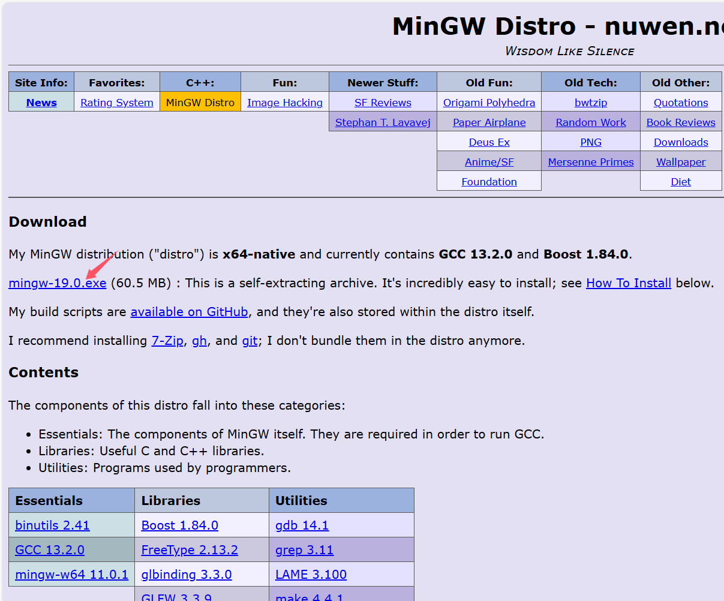This screenshot has width=724, height=601.
Task: Open Origami Polyhedra link
Action: pos(489,103)
